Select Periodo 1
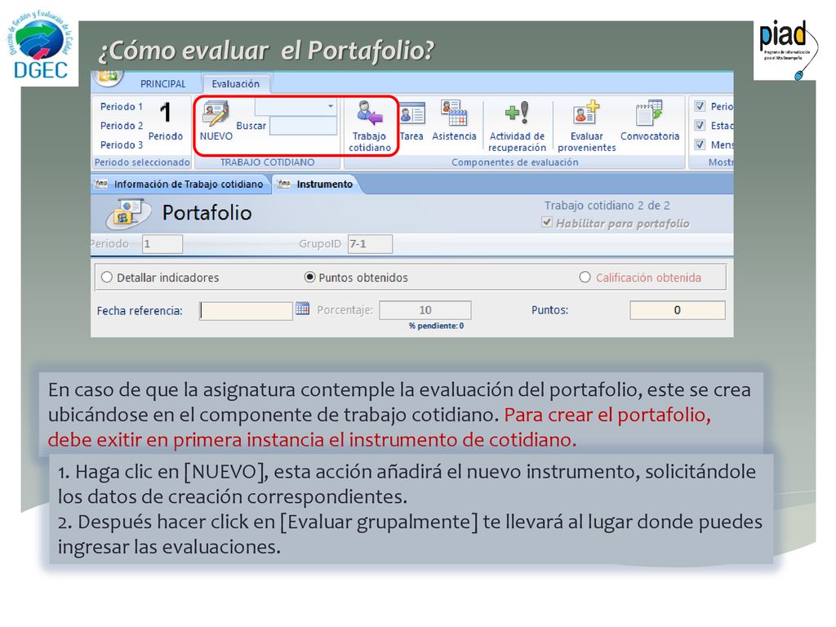This screenshot has height=627, width=836. (x=122, y=107)
